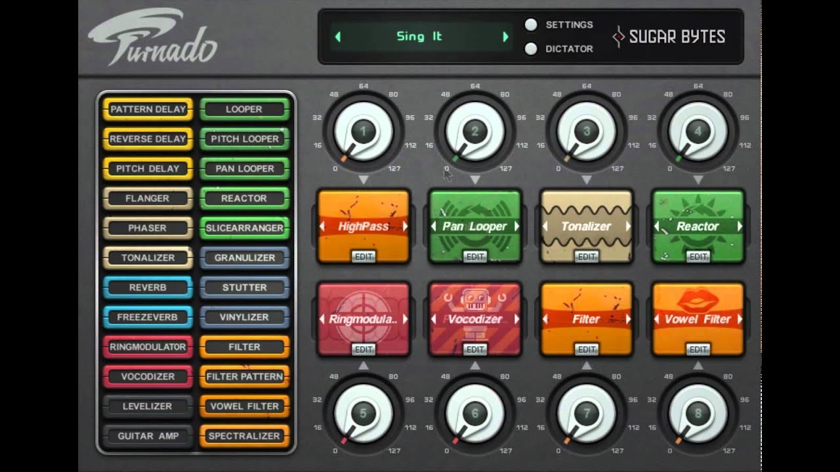This screenshot has height=472, width=840.
Task: Switch Reactor slot to previous effect
Action: pyautogui.click(x=657, y=226)
